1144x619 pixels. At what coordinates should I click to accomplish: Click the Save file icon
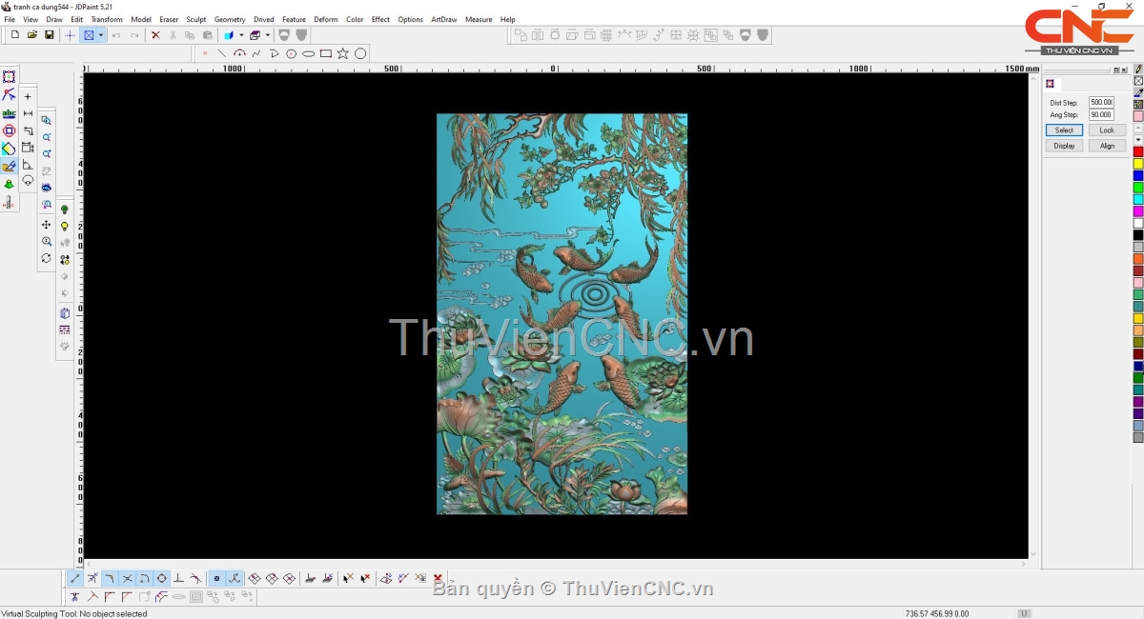point(49,35)
